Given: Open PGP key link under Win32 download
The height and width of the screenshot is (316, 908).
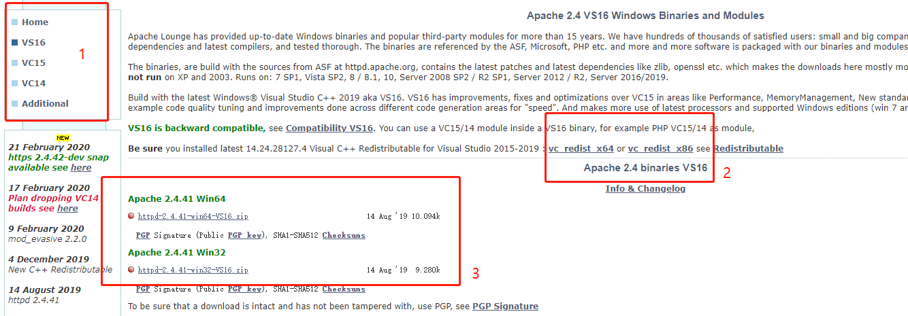Looking at the screenshot, I should (244, 289).
